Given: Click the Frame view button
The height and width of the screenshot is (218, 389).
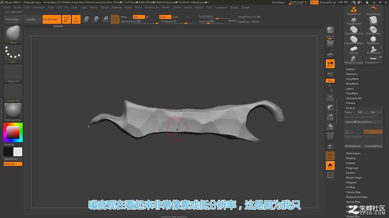Looking at the screenshot, I should coord(330,98).
